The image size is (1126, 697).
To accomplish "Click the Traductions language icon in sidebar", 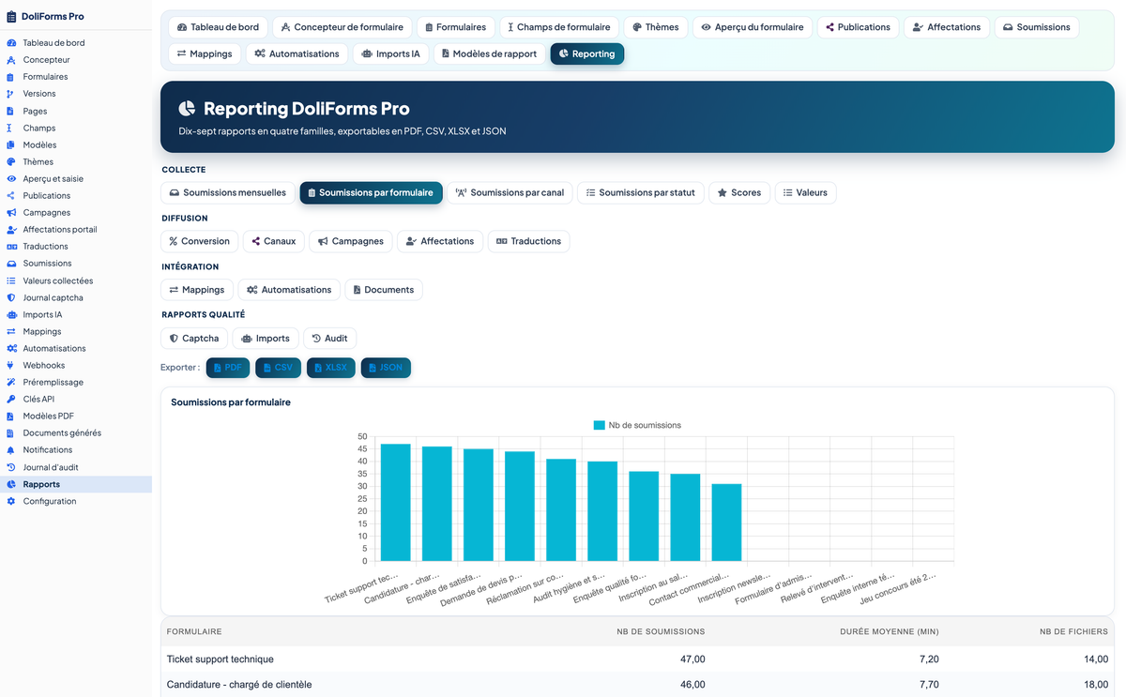I will pyautogui.click(x=11, y=247).
